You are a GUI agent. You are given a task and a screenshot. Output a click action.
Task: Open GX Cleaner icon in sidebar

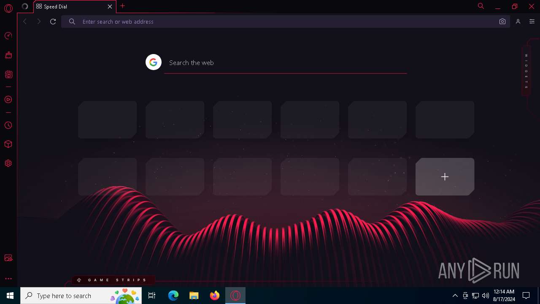point(8,55)
